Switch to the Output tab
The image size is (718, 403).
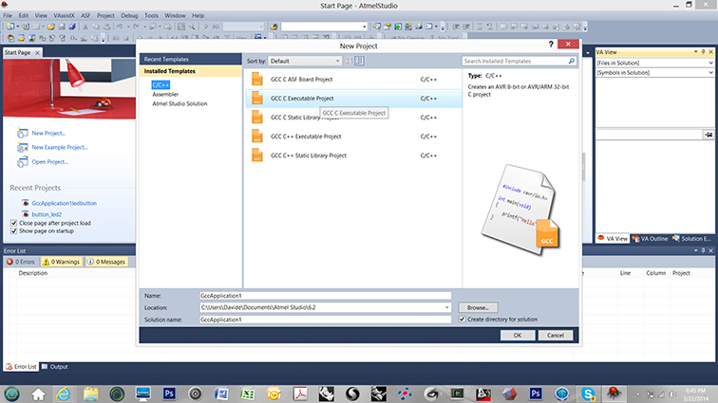pyautogui.click(x=55, y=367)
